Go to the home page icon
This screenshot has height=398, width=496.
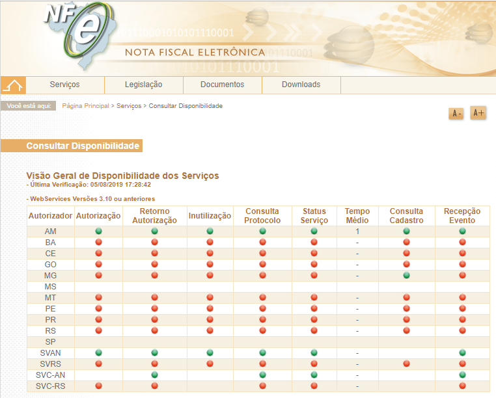[13, 85]
